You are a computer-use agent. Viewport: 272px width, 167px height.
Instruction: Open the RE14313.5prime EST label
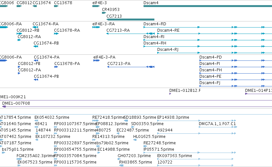108,137
